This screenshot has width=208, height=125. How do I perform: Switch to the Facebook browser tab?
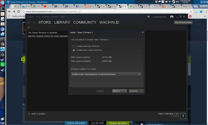[79, 6]
